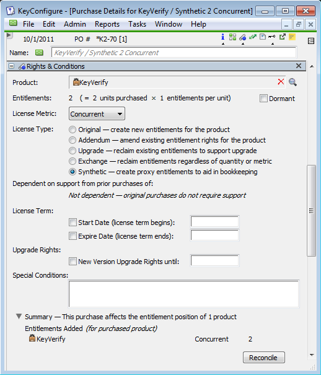321x375 pixels.
Task: Open the Tasks menu
Action: pyautogui.click(x=137, y=24)
